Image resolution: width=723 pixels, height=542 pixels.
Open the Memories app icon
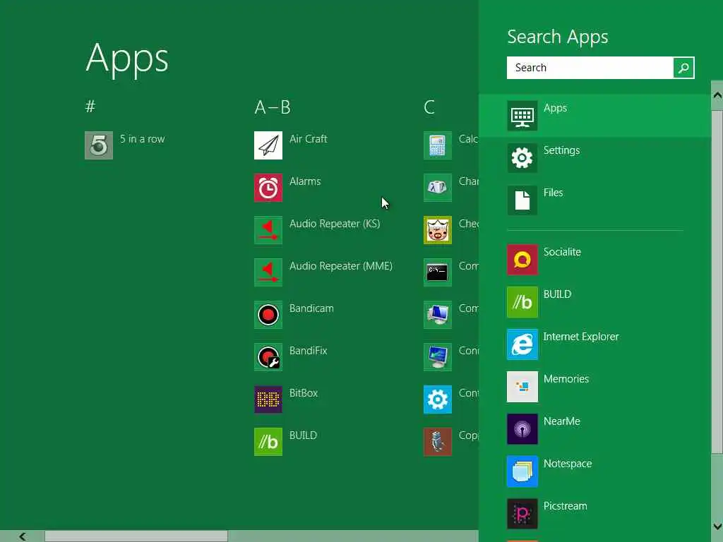coord(522,387)
